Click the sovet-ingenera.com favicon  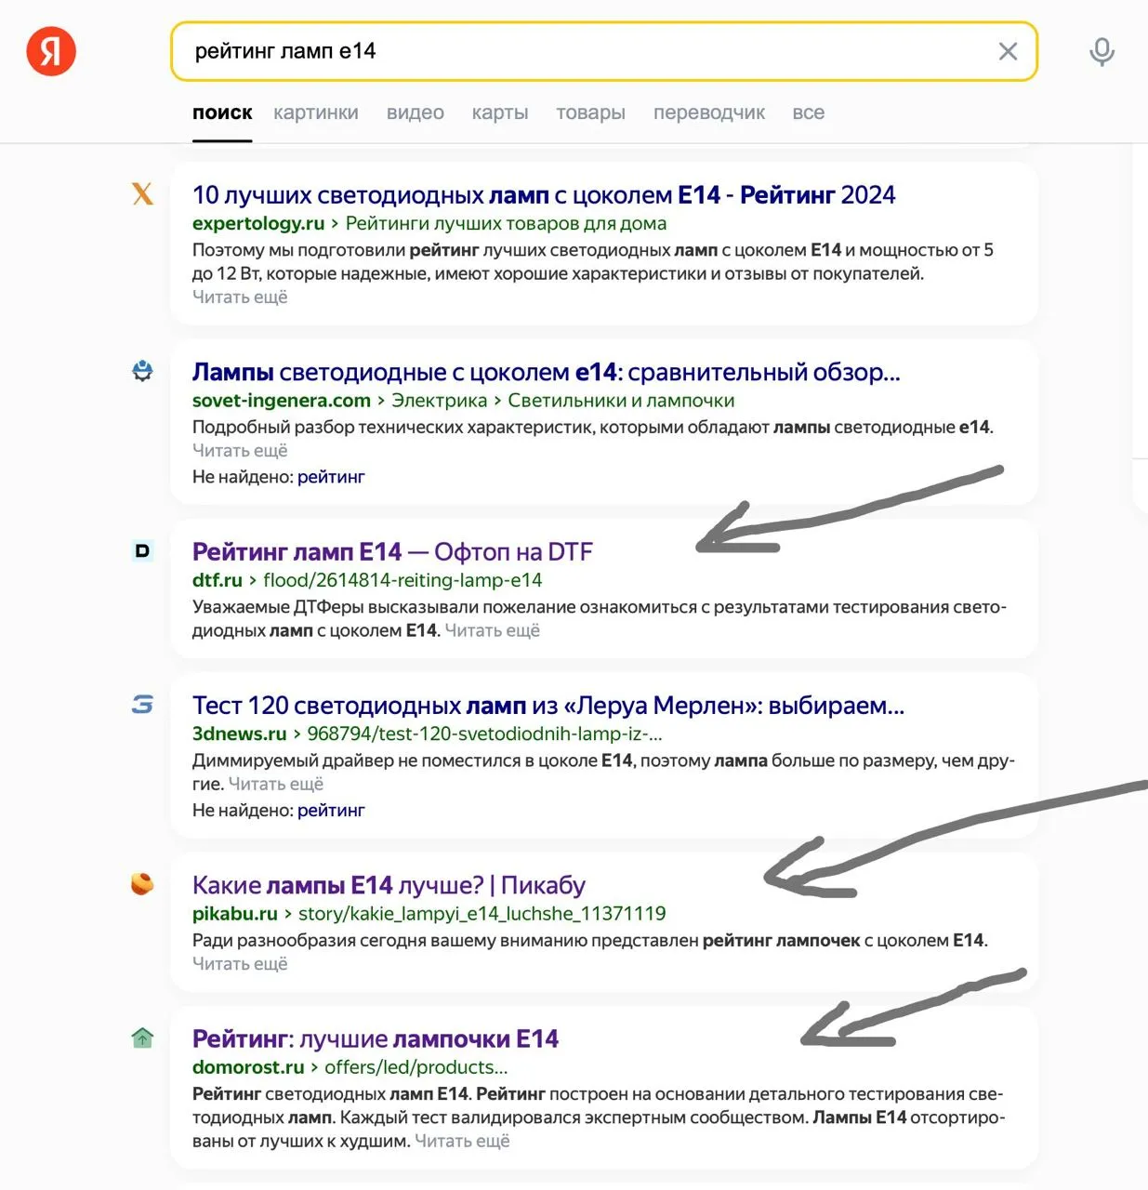point(142,371)
